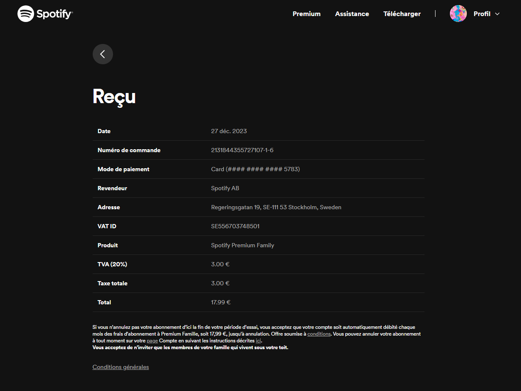
Task: Open the Télécharger menu item
Action: click(402, 14)
